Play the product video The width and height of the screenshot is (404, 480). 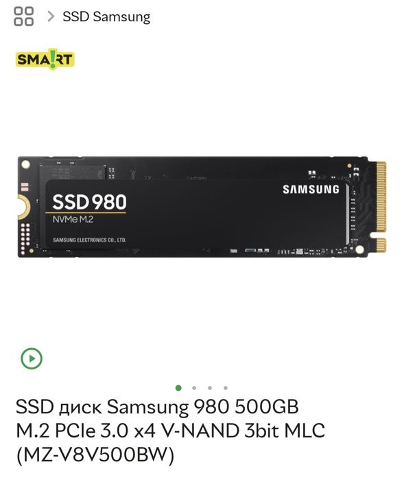31,358
